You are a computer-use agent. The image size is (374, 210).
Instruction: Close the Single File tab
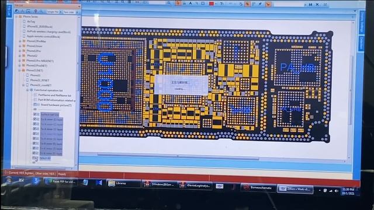point(60,12)
